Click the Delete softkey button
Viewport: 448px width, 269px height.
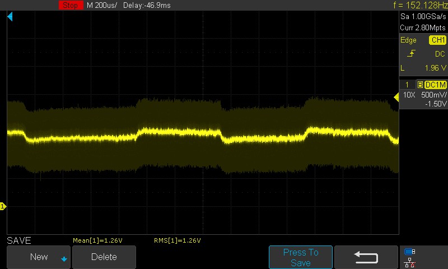pyautogui.click(x=104, y=257)
